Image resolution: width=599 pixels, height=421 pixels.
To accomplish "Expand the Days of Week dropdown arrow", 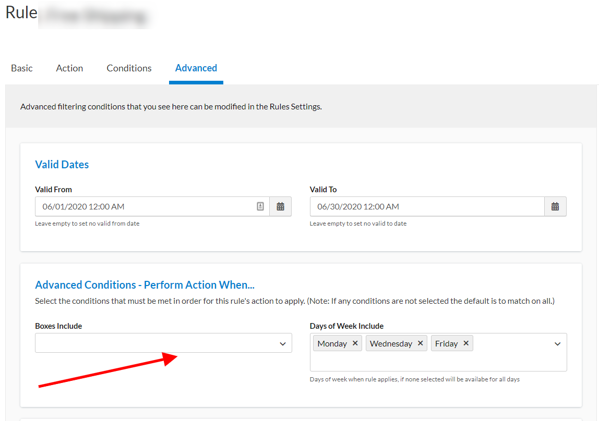I will pos(557,344).
